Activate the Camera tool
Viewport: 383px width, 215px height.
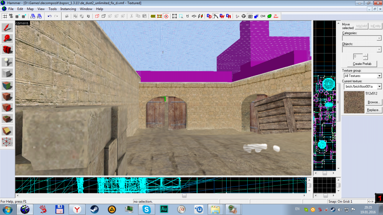click(7, 50)
